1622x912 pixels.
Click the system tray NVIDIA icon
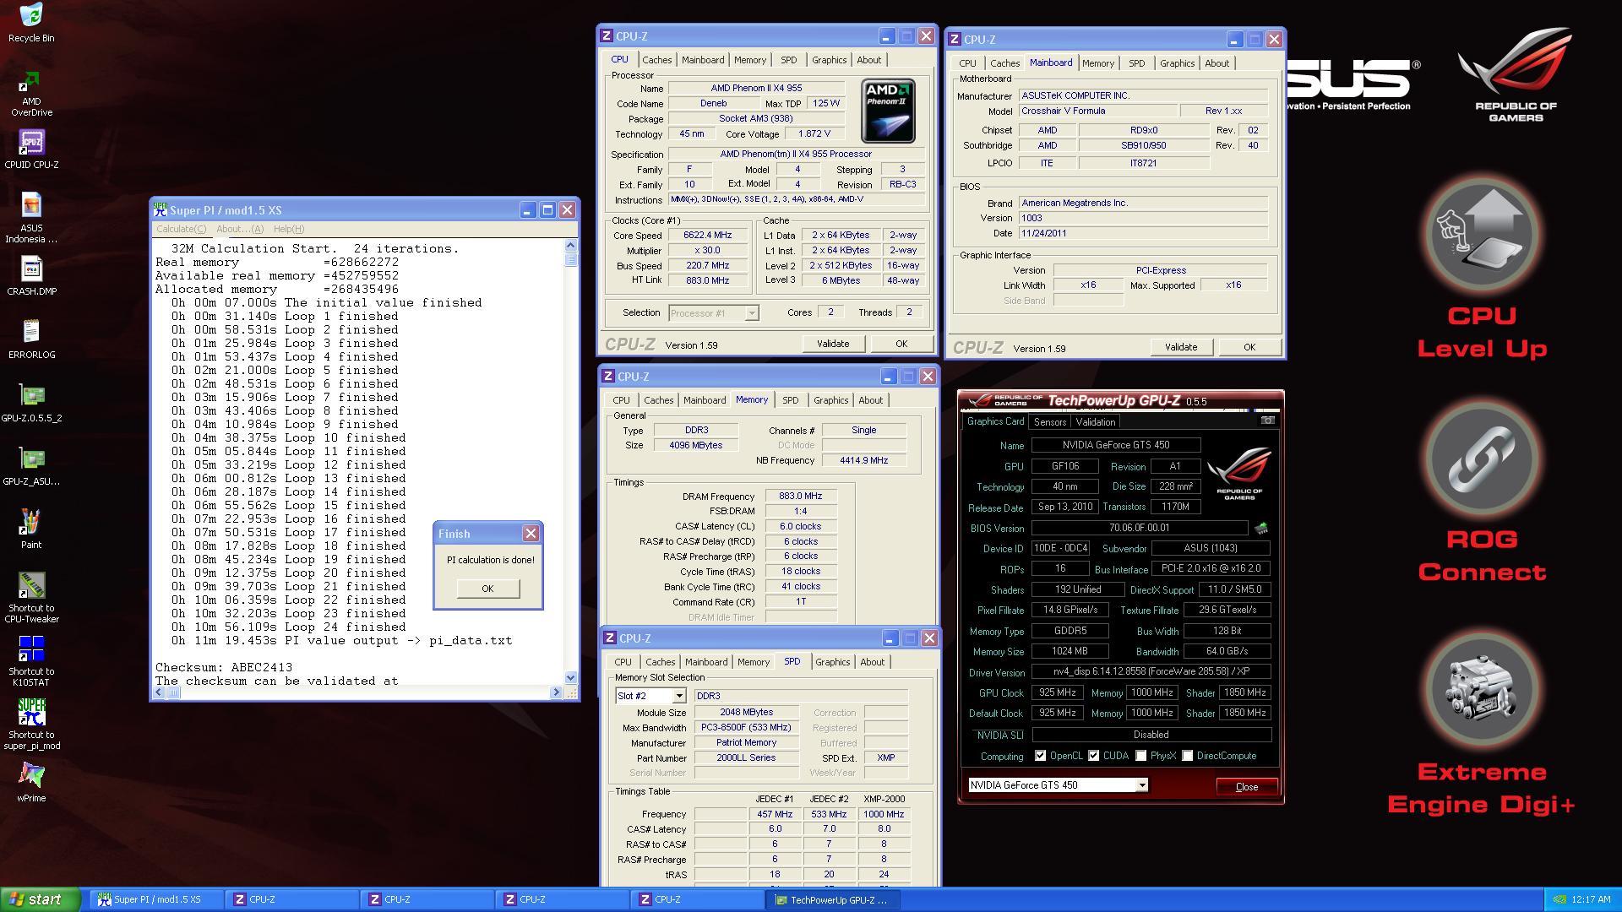pyautogui.click(x=1560, y=900)
